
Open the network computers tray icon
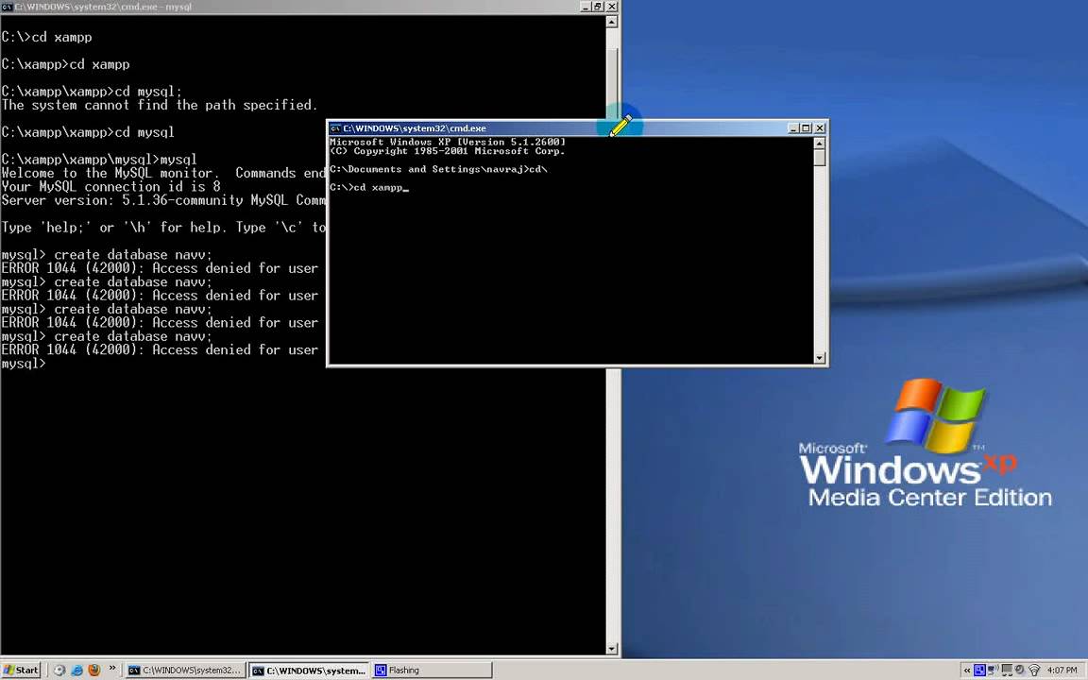pyautogui.click(x=993, y=671)
